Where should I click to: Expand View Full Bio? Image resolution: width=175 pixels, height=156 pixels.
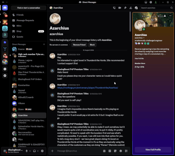tap(139, 58)
